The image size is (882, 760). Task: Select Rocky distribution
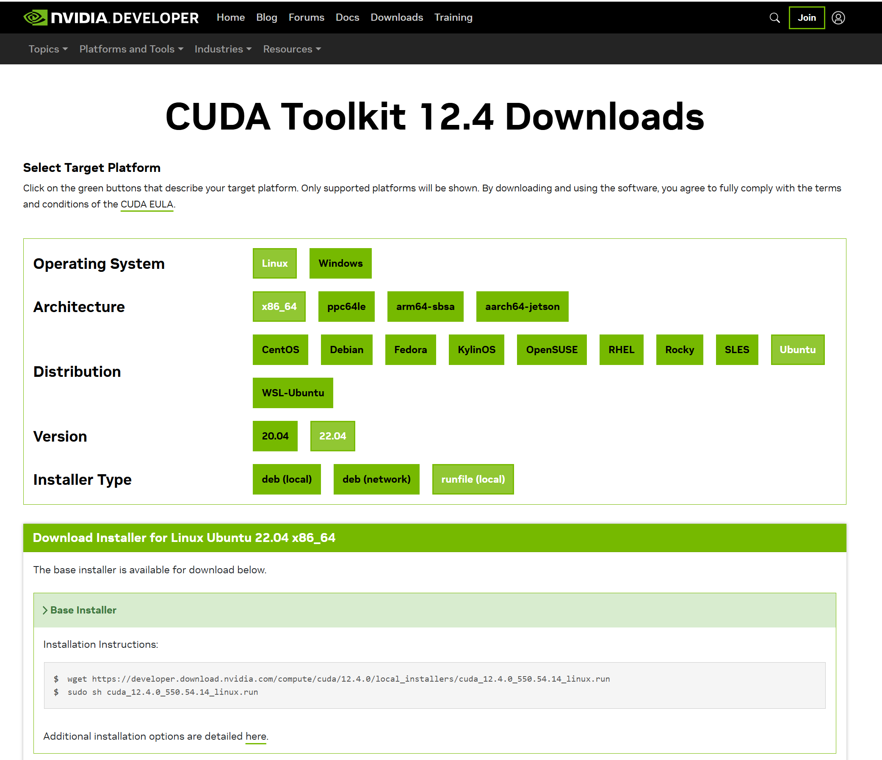(679, 350)
